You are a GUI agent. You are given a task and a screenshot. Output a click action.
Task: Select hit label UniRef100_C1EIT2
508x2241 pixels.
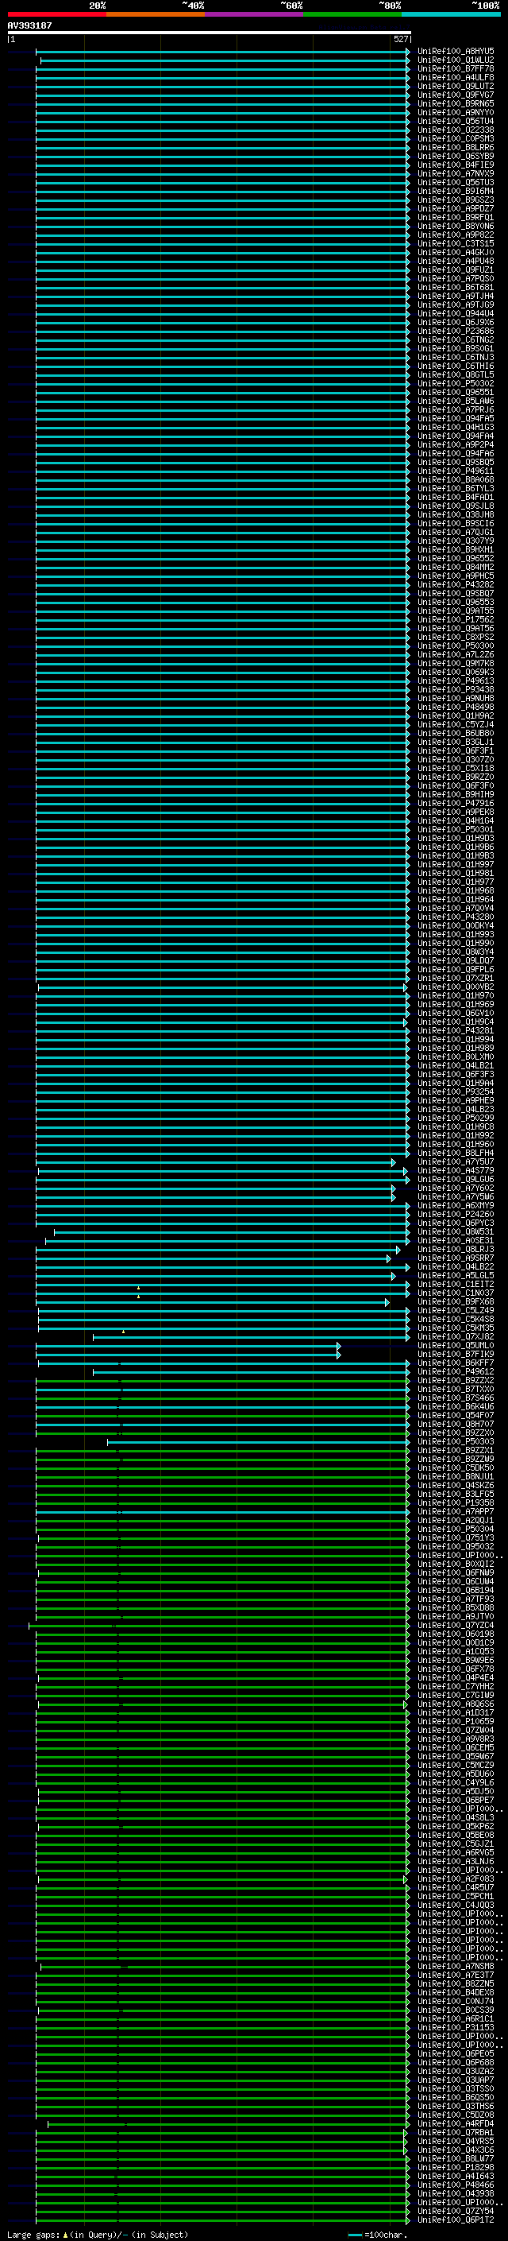coord(456,1284)
